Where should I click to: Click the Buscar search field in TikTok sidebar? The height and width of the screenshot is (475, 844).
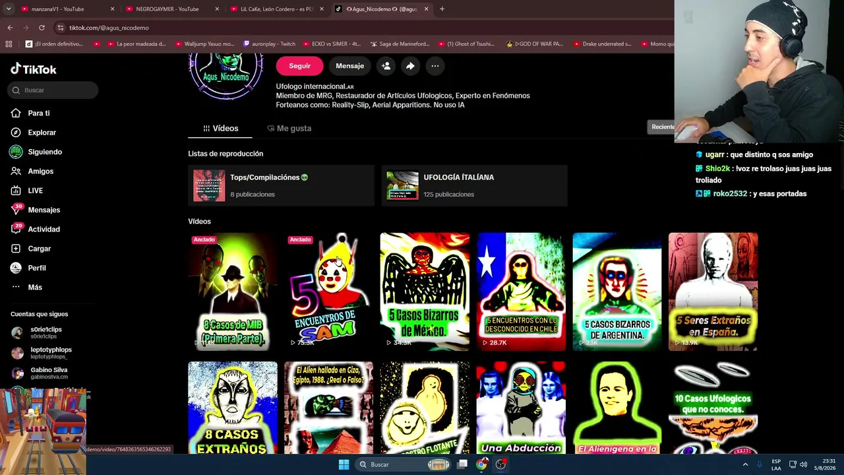pyautogui.click(x=53, y=90)
